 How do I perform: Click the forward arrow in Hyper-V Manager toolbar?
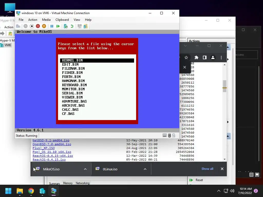[2, 34]
